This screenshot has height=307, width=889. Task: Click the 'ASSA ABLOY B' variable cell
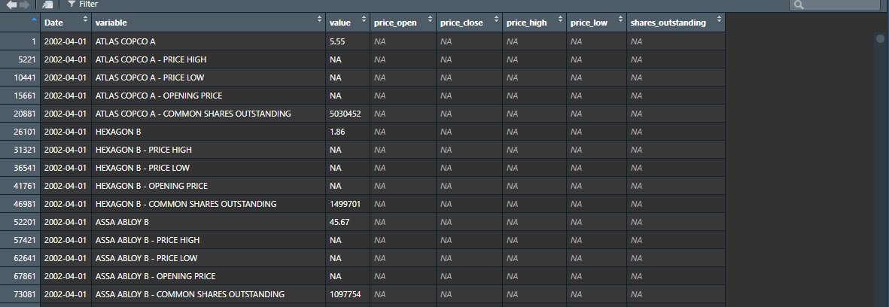(x=209, y=222)
